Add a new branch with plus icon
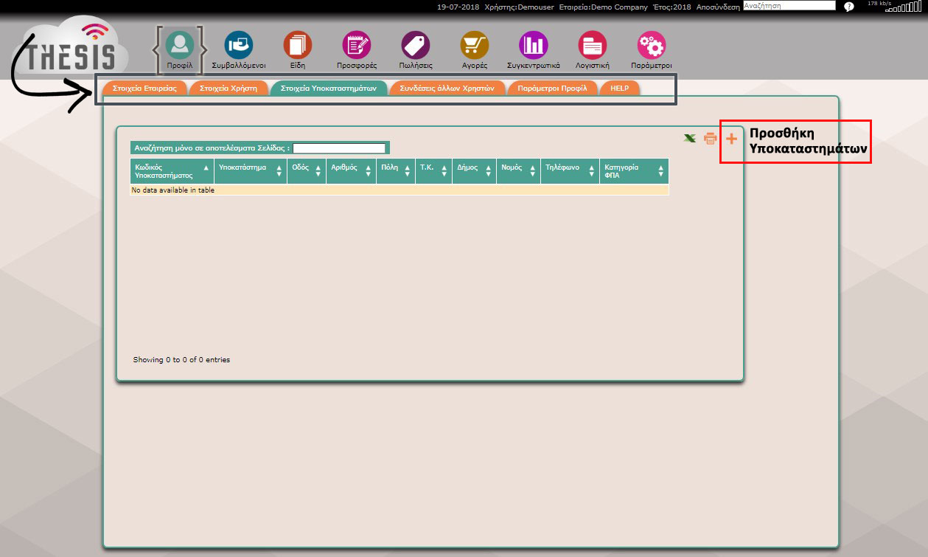928x557 pixels. coord(731,139)
